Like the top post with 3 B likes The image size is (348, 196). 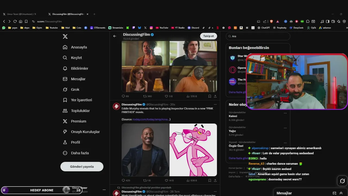[169, 96]
